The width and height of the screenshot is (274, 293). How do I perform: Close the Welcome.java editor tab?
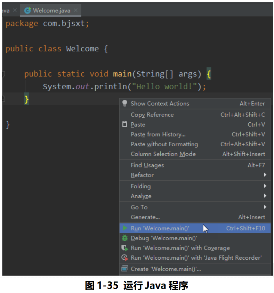coord(75,10)
